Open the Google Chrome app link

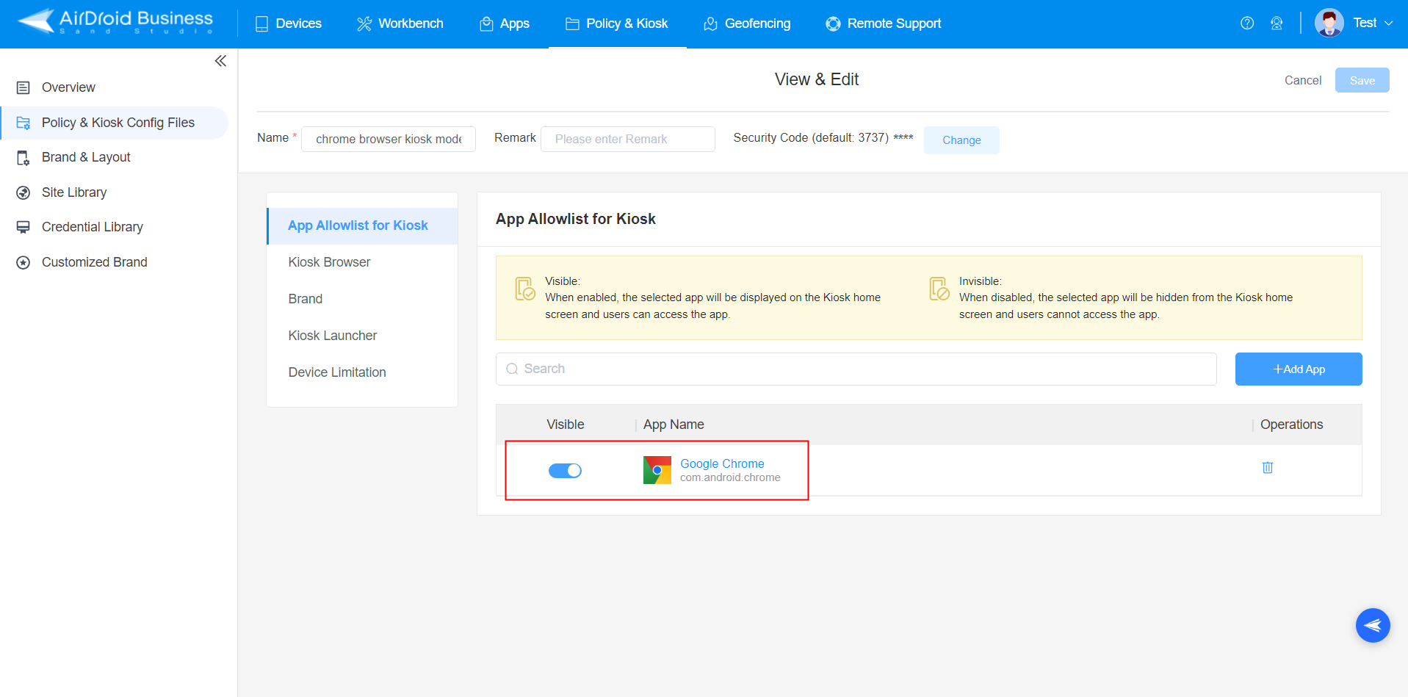click(721, 463)
